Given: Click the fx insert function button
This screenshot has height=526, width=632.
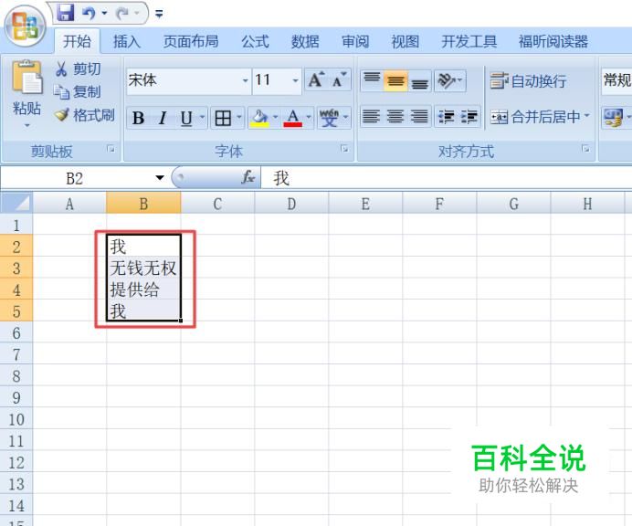Looking at the screenshot, I should click(x=248, y=177).
